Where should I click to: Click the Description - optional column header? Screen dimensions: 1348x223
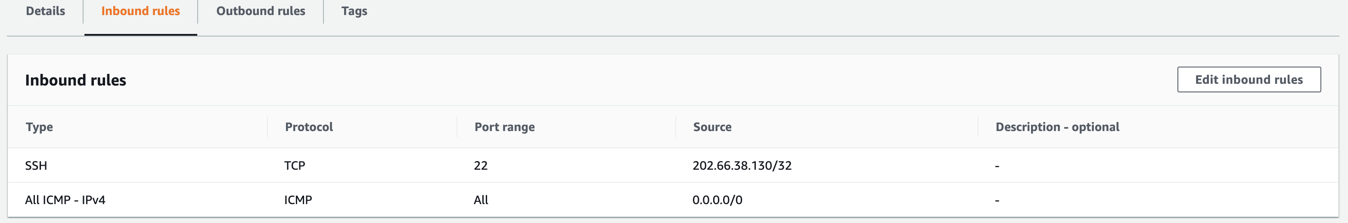click(1057, 127)
